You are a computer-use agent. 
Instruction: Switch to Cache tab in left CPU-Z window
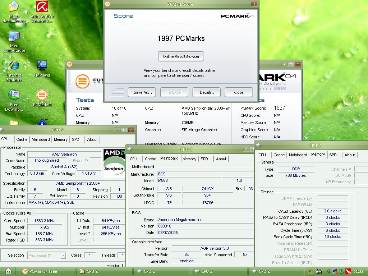(x=22, y=139)
